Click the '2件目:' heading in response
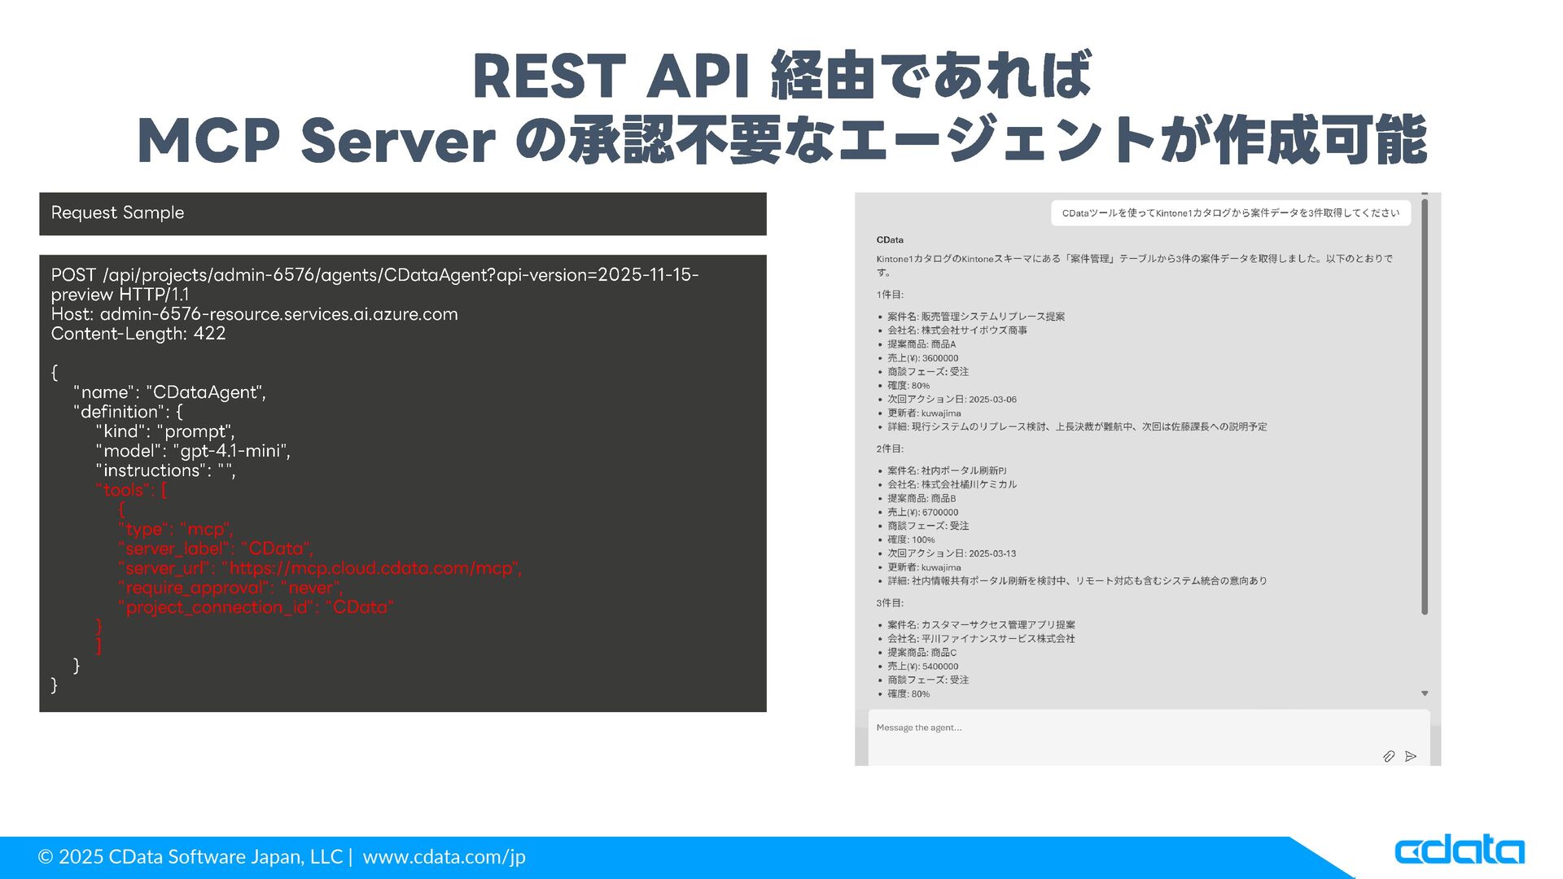The image size is (1563, 879). 890,448
